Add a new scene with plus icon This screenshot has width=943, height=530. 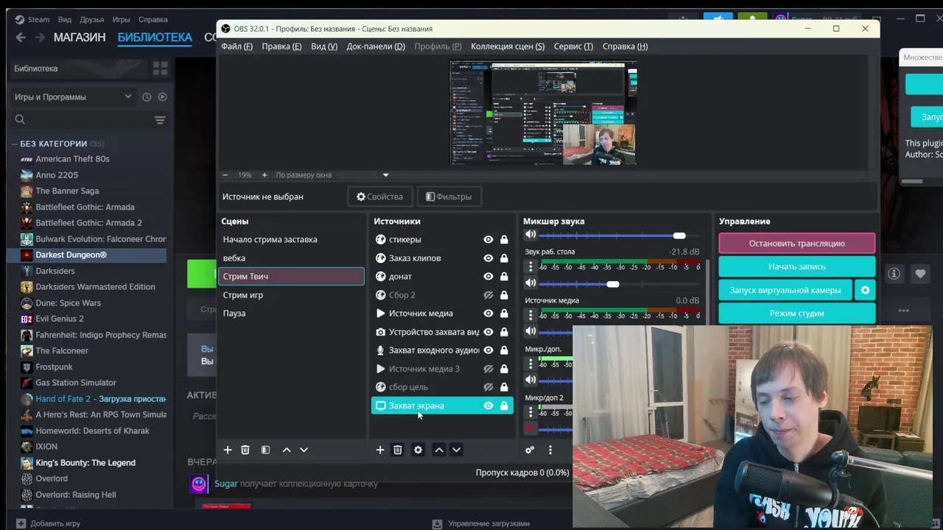coord(228,450)
